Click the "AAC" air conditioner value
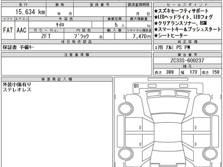This screenshot has width=223, height=167. pyautogui.click(x=21, y=30)
